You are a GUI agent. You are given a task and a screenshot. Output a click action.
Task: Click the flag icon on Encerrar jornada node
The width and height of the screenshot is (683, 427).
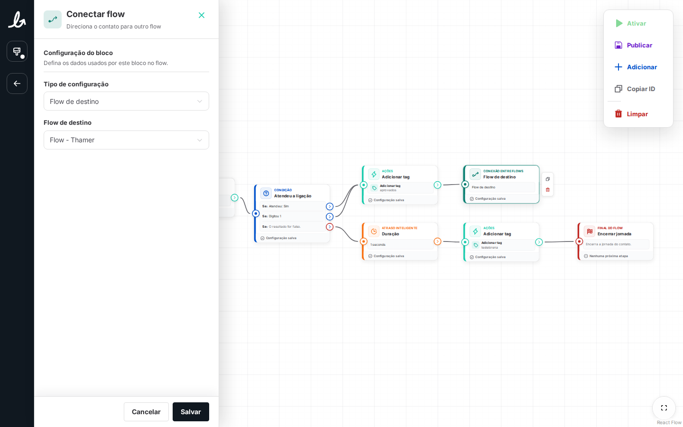(x=590, y=231)
